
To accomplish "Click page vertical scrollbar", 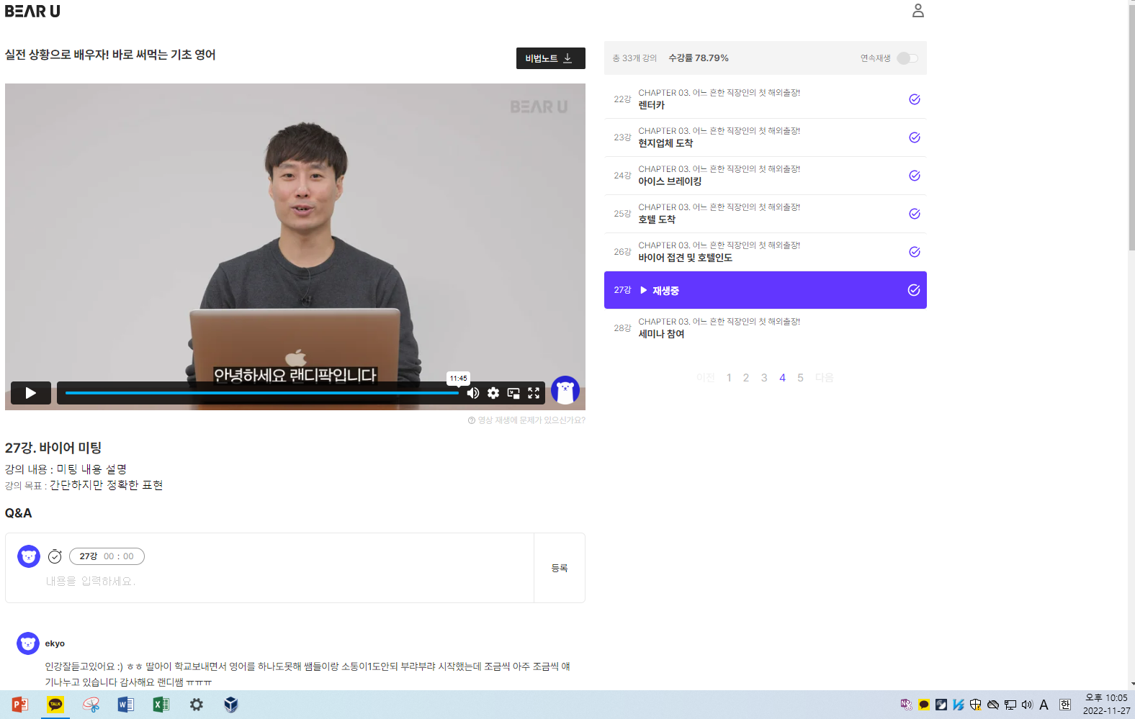I will [x=1131, y=130].
